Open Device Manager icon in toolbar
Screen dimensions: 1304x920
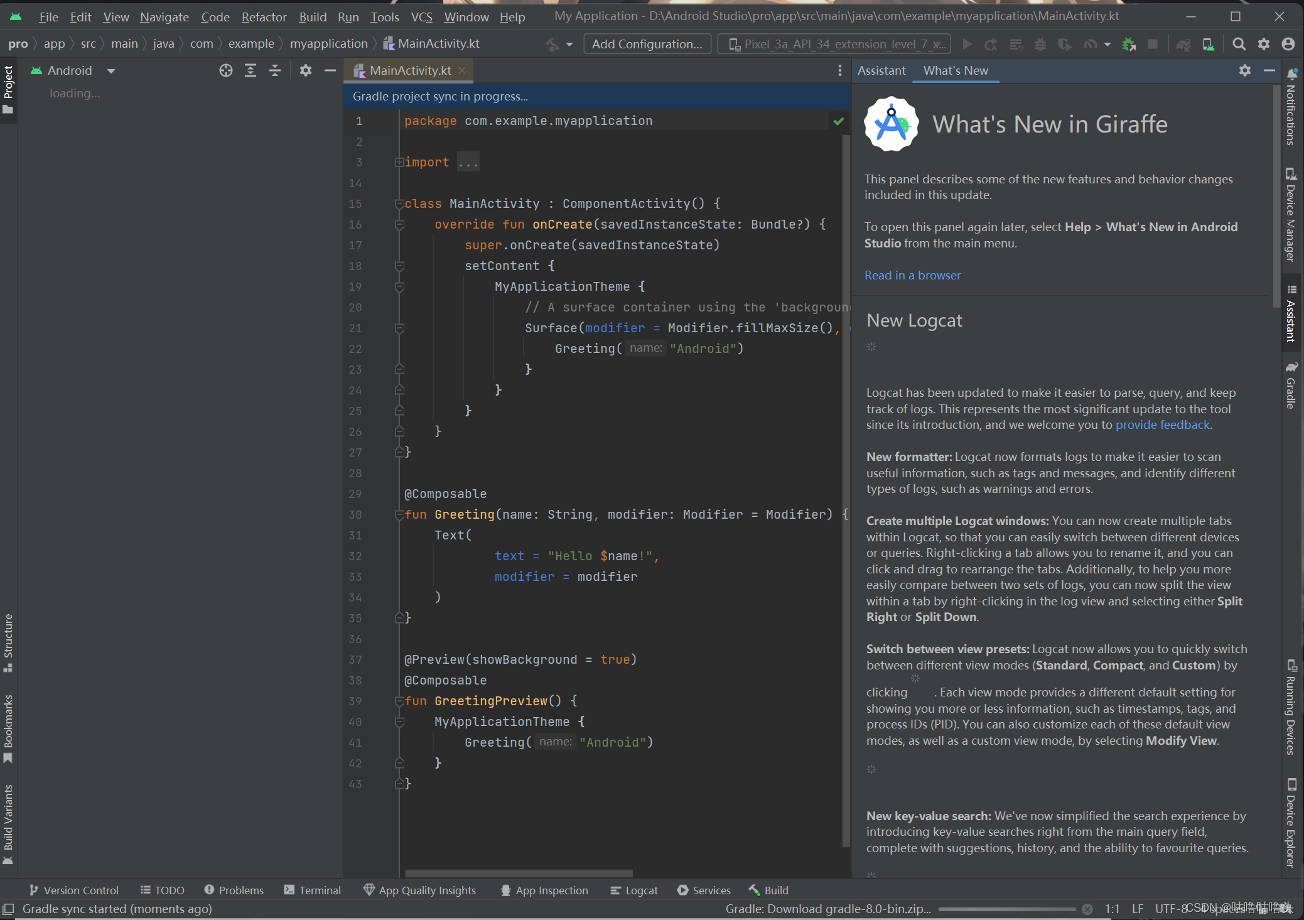1208,44
